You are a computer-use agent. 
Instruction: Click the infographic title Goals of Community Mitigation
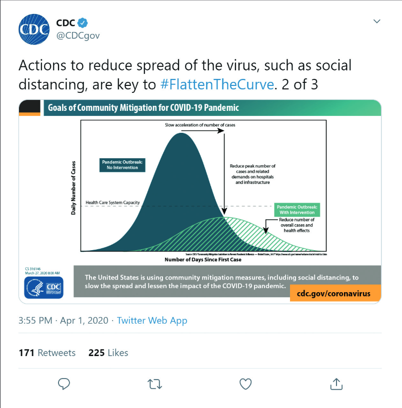coord(143,108)
